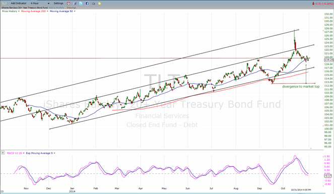
Task: Click the Moving Average 200 label
Action: 33,11
